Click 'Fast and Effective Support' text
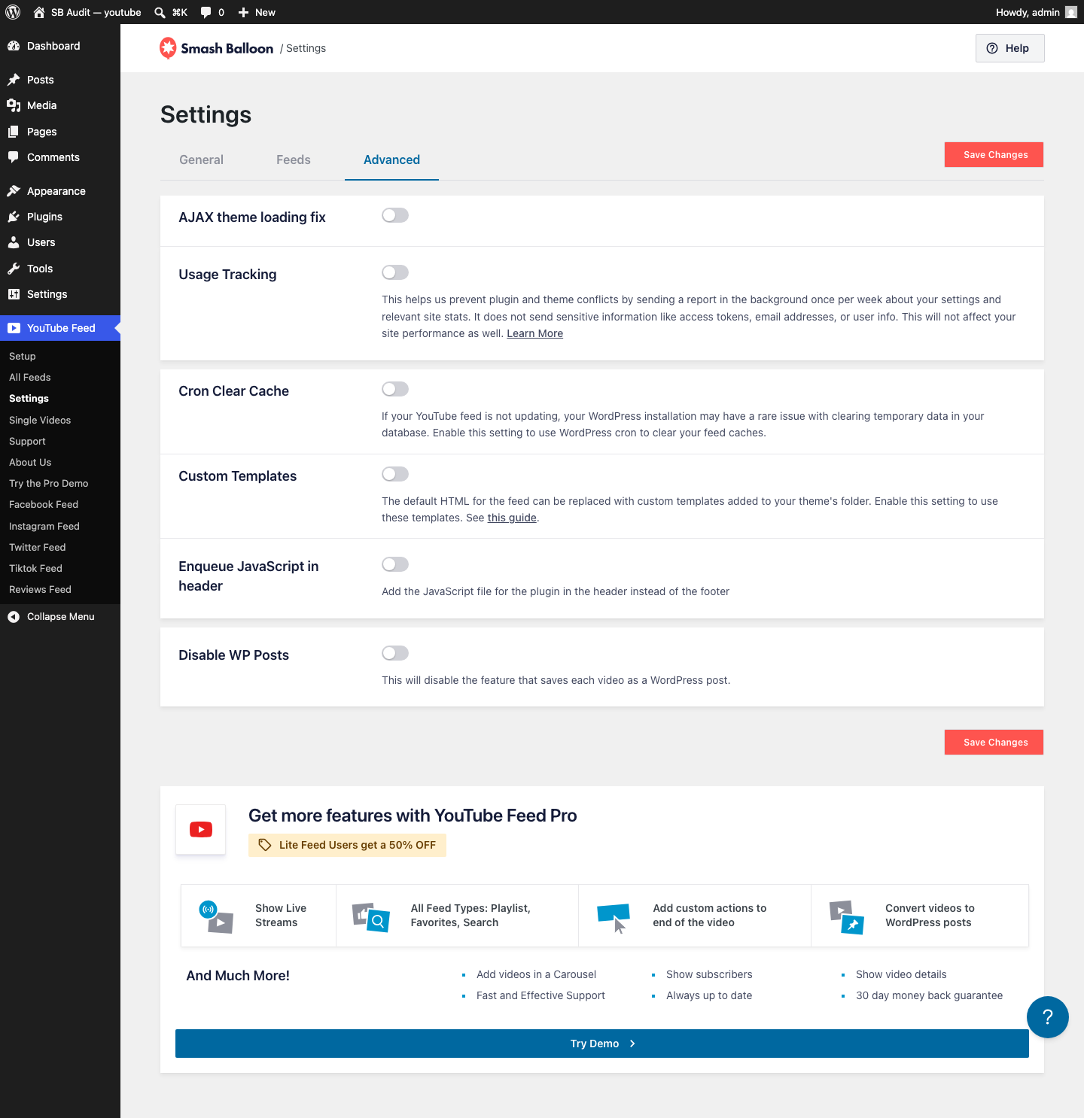The height and width of the screenshot is (1118, 1084). click(540, 995)
